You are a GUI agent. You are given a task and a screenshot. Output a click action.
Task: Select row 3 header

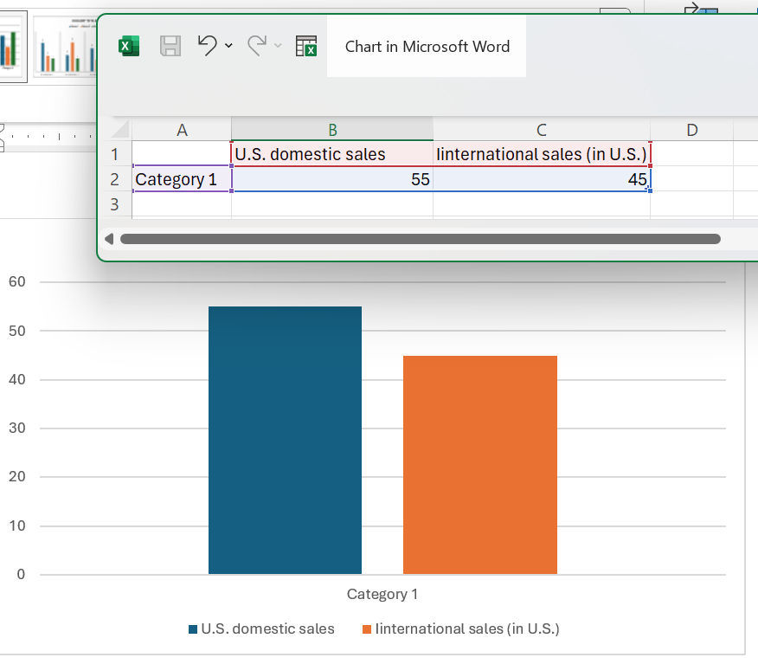coord(114,204)
